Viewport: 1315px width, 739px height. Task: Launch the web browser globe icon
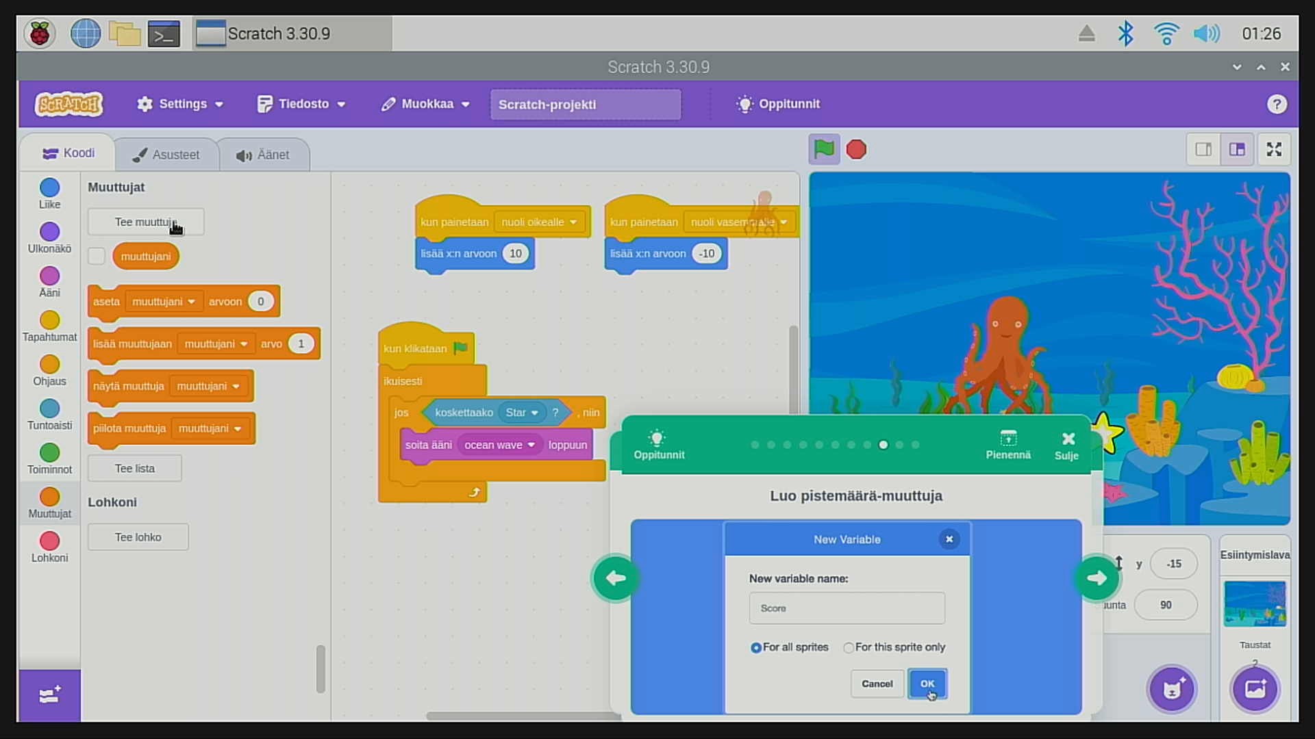point(86,34)
